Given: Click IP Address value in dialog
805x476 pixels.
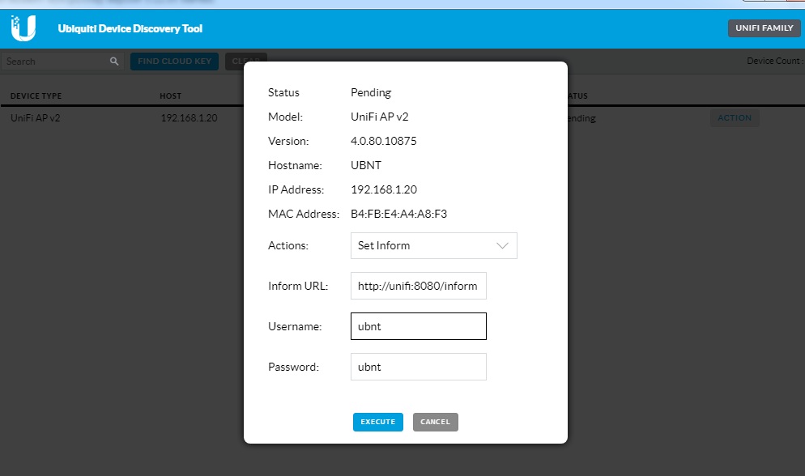Looking at the screenshot, I should click(384, 189).
